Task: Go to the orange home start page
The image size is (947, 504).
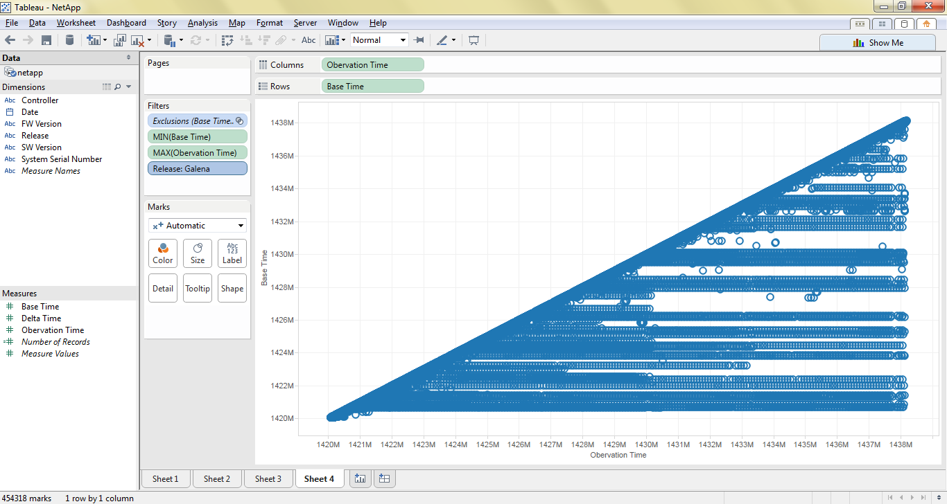Action: coord(927,24)
